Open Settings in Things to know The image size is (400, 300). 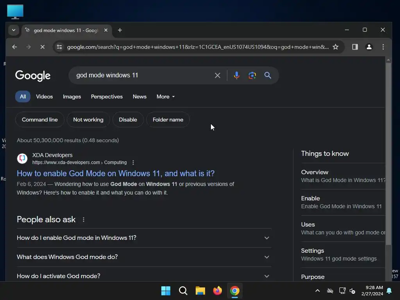coord(343,255)
